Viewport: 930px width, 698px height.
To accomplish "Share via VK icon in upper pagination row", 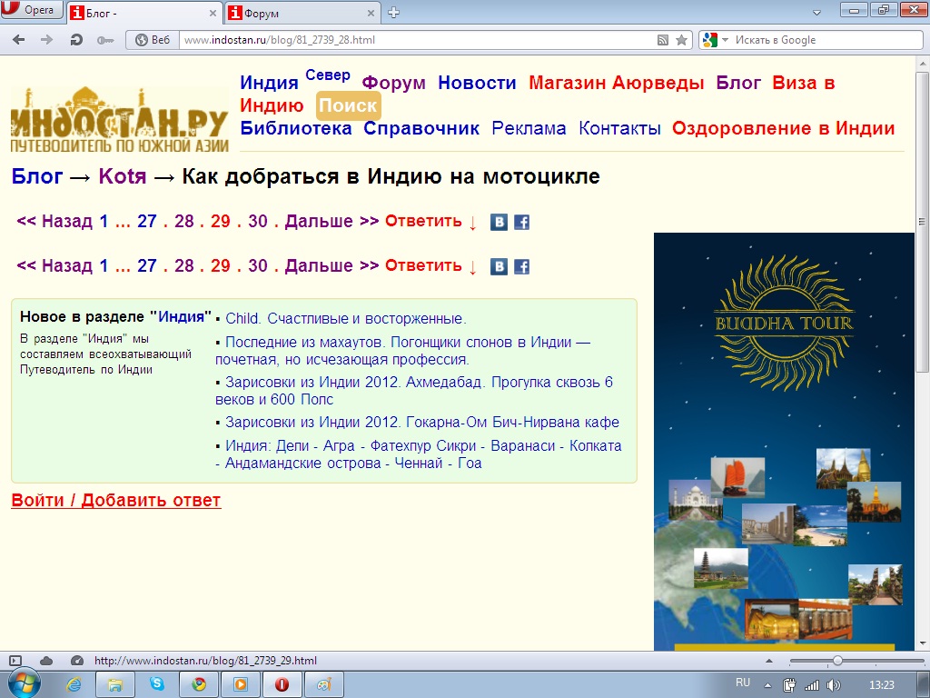I will [x=499, y=222].
